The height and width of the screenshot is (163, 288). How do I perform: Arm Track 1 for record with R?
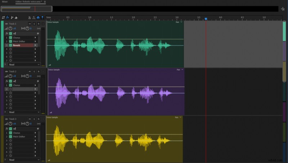(39, 24)
